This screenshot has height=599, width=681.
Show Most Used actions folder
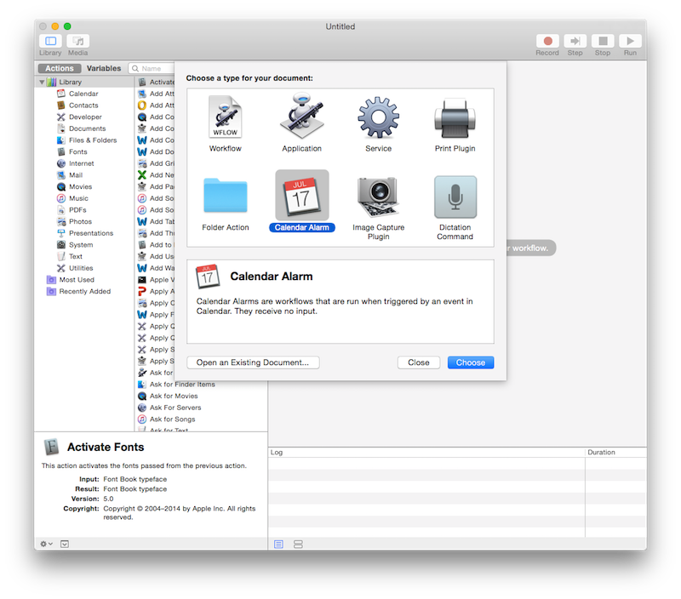[x=77, y=280]
